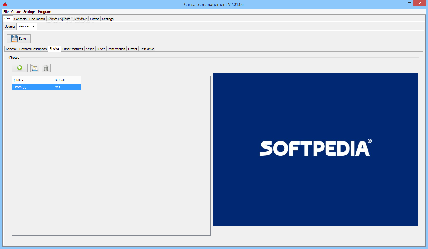This screenshot has width=428, height=249.
Task: Switch to the Contacts tab
Action: coord(20,19)
